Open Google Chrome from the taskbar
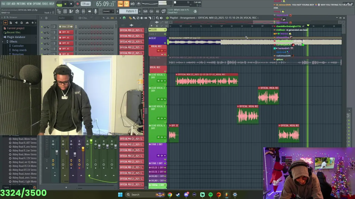This screenshot has height=199, width=355. (170, 195)
